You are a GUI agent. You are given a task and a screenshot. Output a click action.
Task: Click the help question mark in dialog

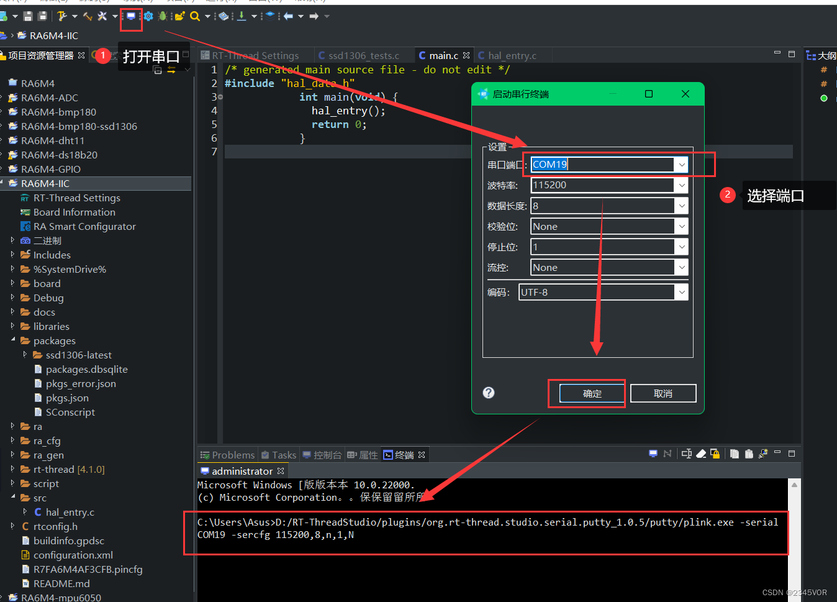coord(489,393)
